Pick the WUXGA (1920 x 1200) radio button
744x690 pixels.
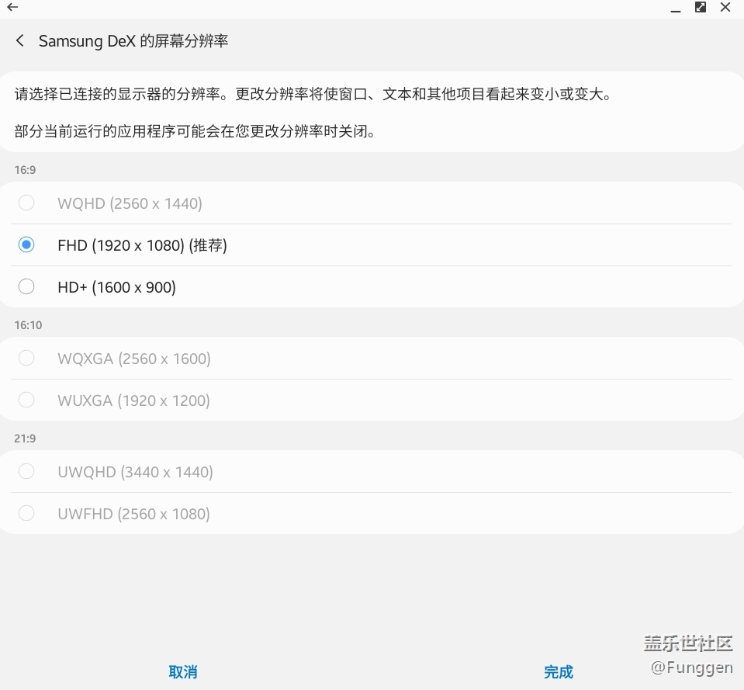(26, 400)
